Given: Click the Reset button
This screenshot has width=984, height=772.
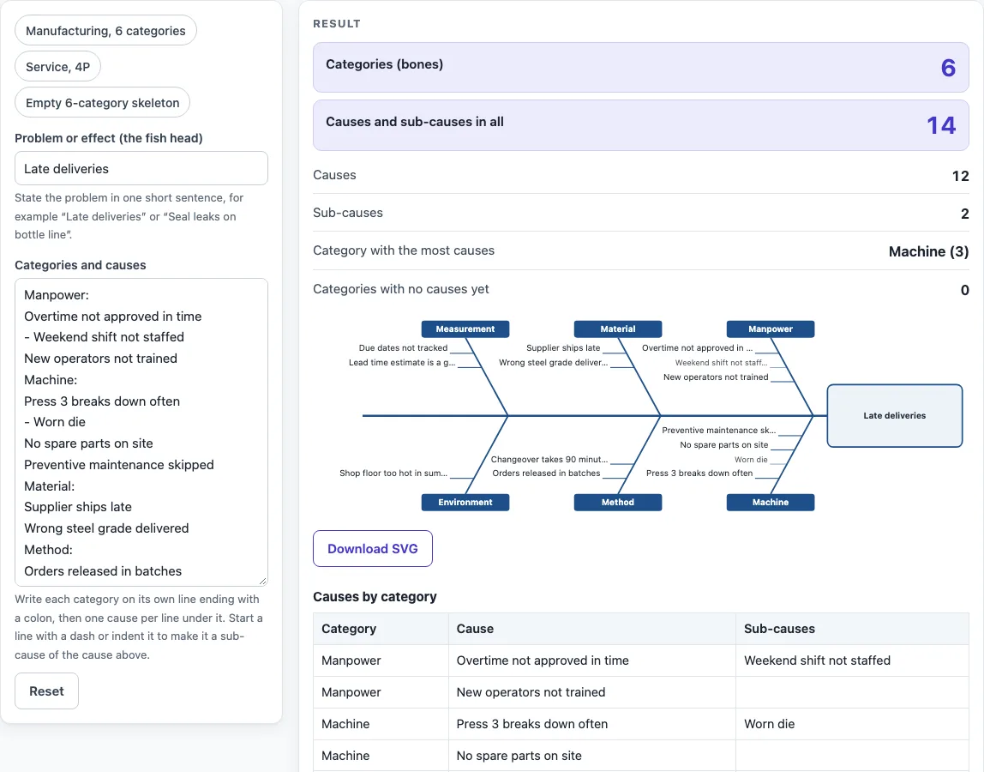Looking at the screenshot, I should tap(46, 691).
